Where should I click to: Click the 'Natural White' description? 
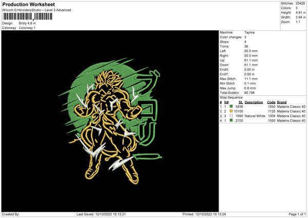point(255,116)
